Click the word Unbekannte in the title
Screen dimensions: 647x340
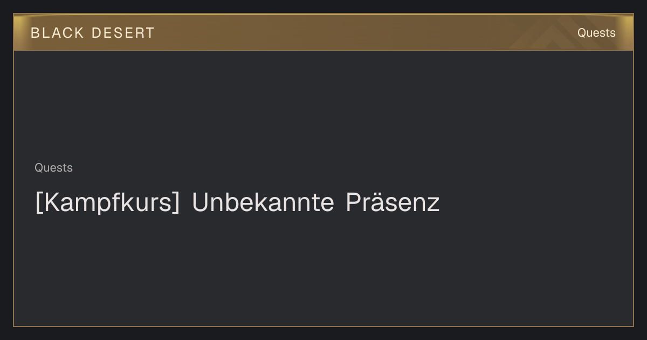pos(263,202)
